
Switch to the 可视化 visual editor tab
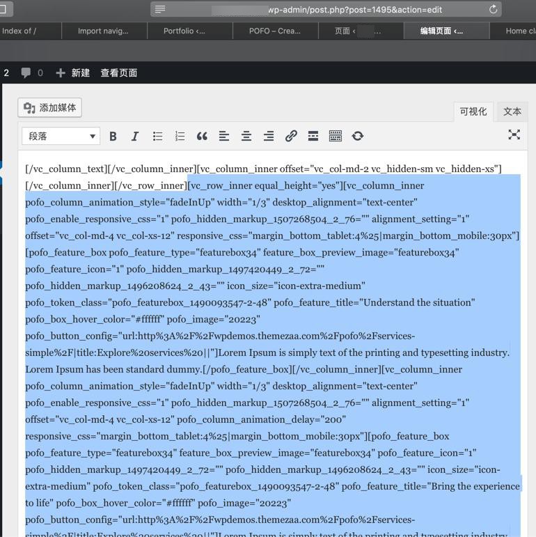pos(473,111)
